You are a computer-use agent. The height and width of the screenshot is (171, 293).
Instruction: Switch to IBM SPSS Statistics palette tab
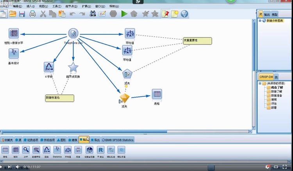(118, 140)
